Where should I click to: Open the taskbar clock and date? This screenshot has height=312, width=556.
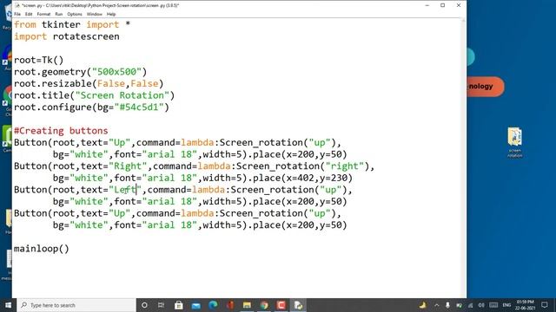[525, 305]
